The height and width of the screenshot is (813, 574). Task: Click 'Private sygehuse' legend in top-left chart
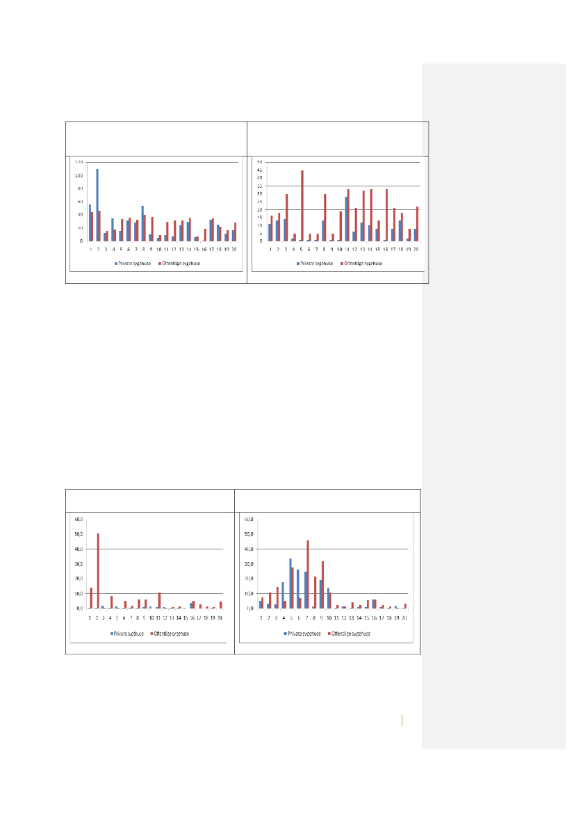[x=133, y=264]
